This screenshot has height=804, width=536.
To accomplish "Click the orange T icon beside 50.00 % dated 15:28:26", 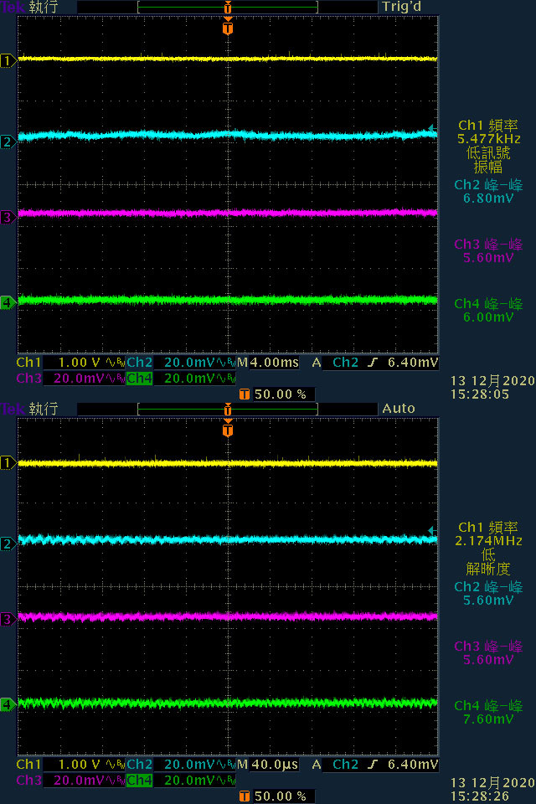I will [245, 796].
